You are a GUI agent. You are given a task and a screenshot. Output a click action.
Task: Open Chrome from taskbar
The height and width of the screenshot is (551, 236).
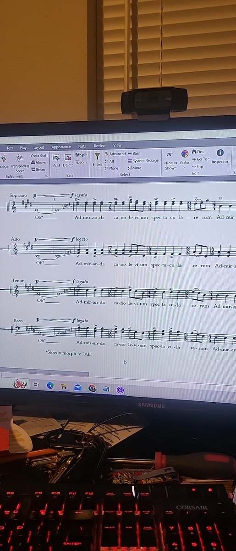click(92, 388)
